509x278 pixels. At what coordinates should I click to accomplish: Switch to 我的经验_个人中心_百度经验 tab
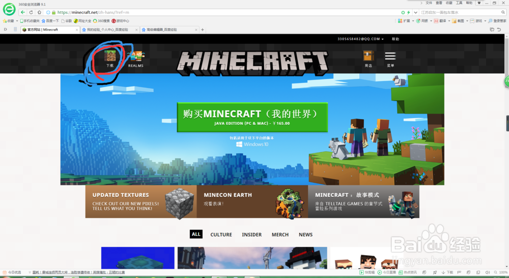pyautogui.click(x=110, y=30)
